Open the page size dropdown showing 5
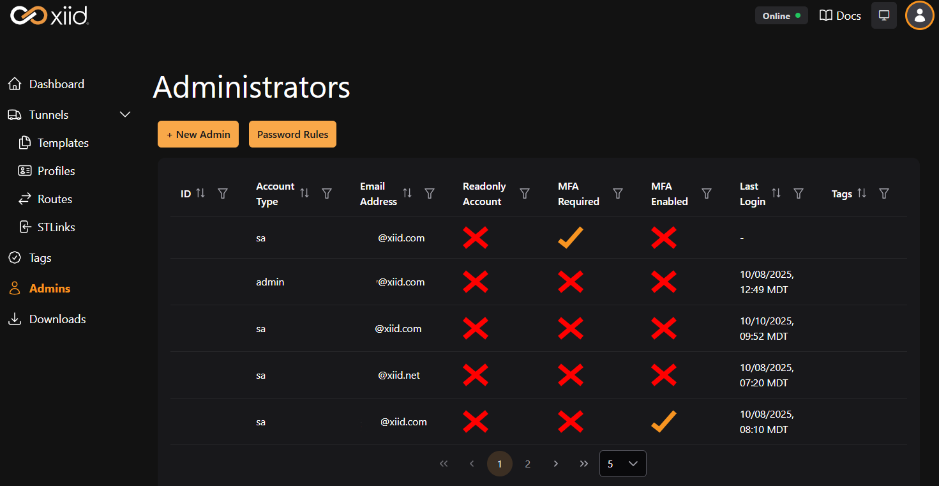This screenshot has height=486, width=939. pyautogui.click(x=622, y=464)
